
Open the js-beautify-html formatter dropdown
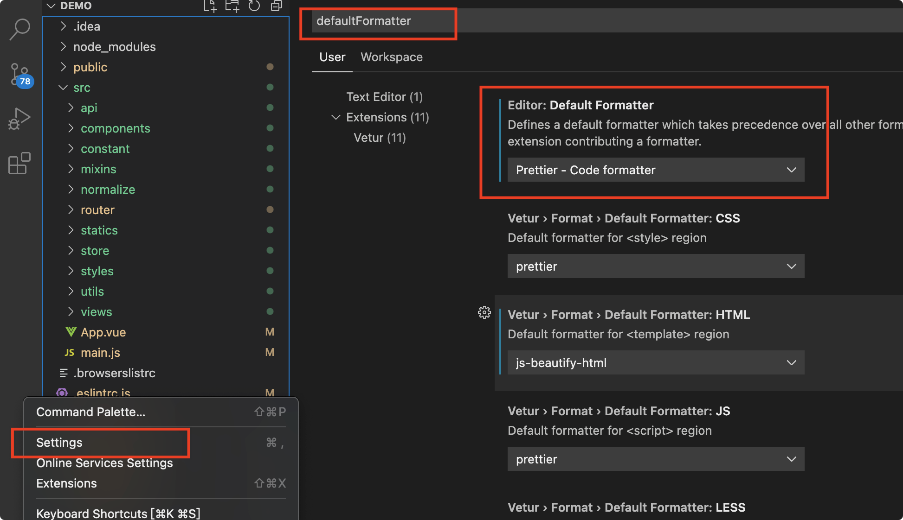pos(655,363)
